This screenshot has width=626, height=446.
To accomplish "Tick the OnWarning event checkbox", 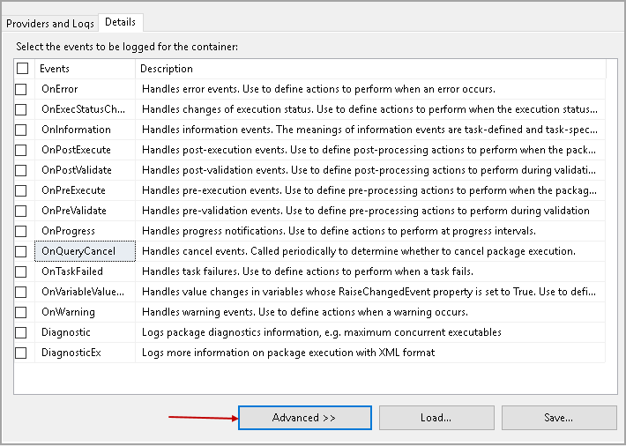I will coord(22,312).
